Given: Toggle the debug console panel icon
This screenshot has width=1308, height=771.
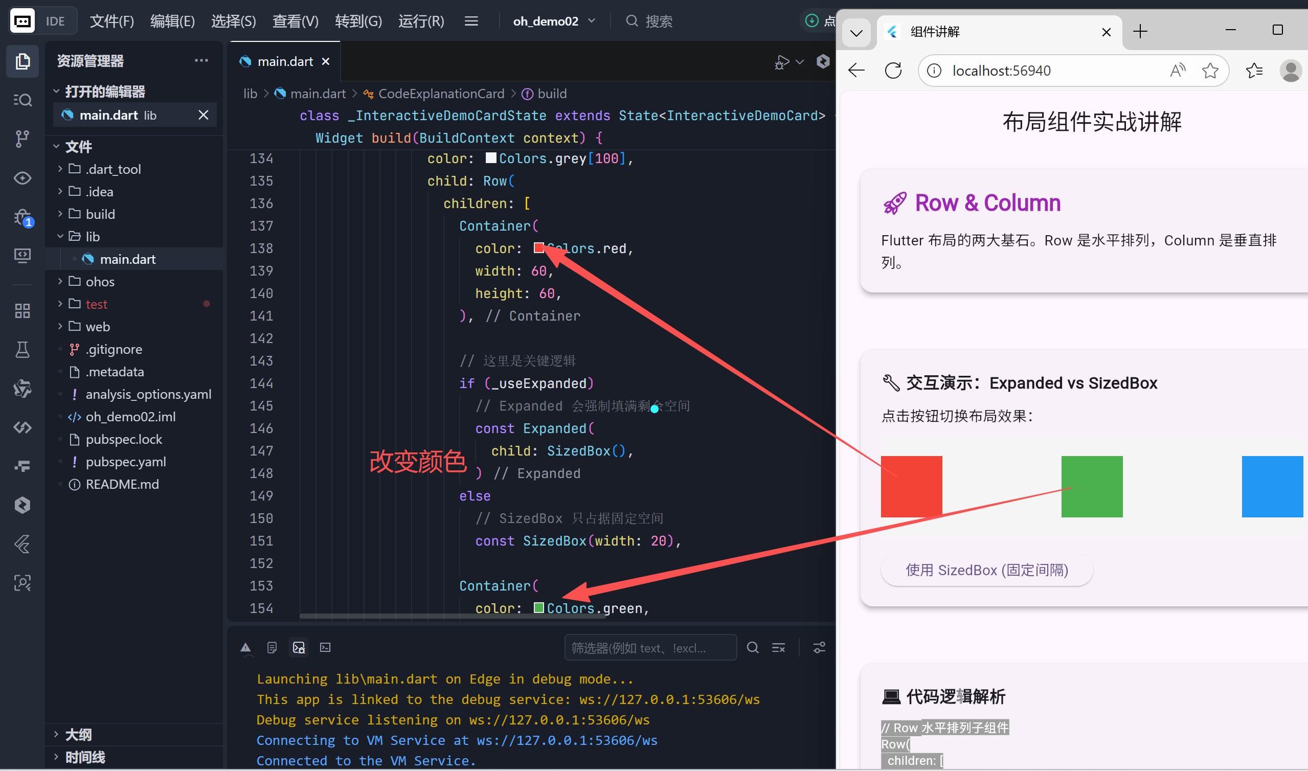Looking at the screenshot, I should [x=299, y=647].
